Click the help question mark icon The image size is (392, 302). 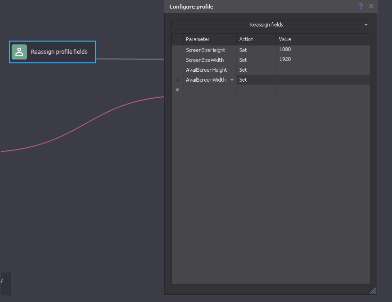pos(361,6)
